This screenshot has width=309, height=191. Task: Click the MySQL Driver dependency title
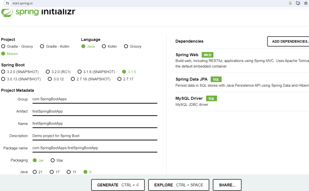189,98
